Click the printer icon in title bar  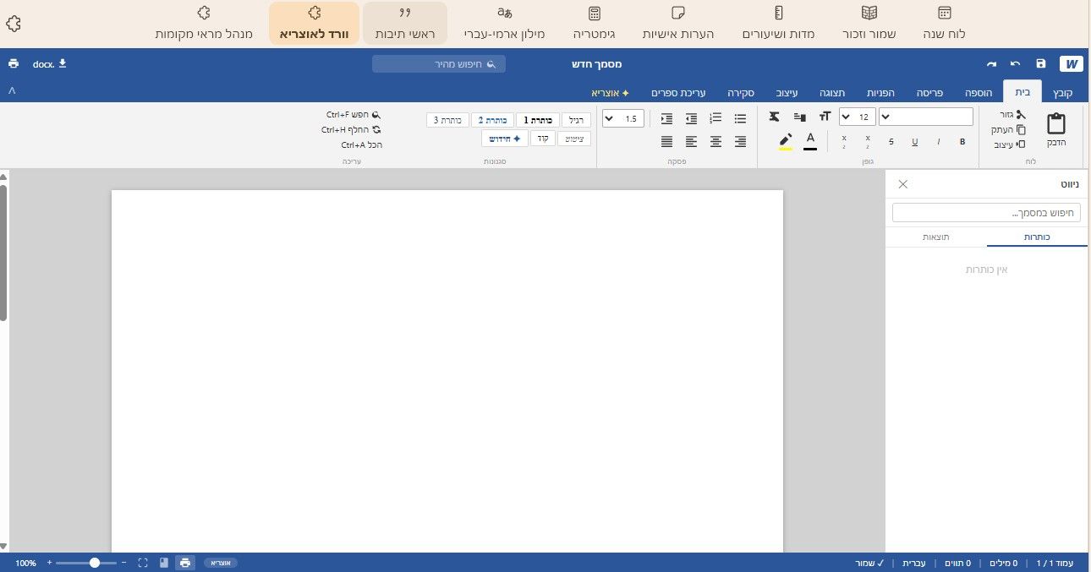point(14,64)
